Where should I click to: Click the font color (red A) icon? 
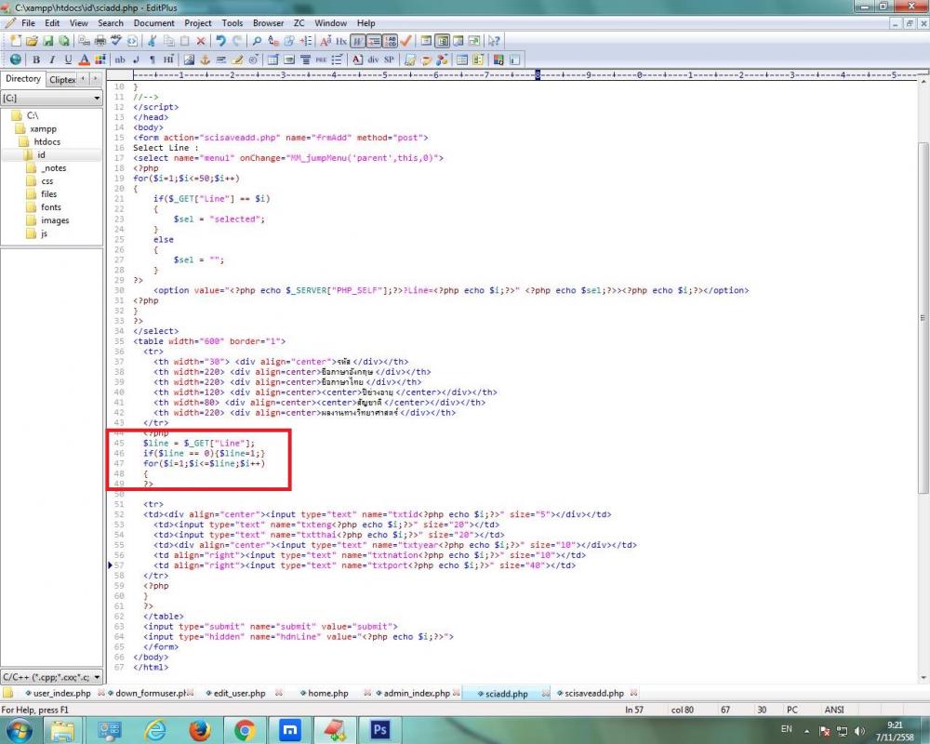click(85, 60)
